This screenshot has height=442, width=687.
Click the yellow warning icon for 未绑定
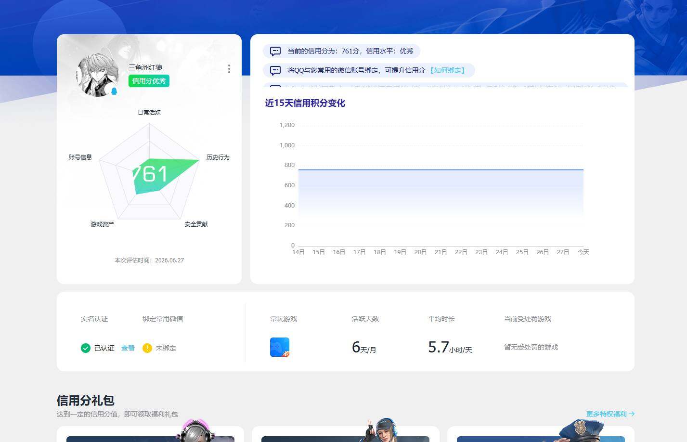tap(147, 348)
